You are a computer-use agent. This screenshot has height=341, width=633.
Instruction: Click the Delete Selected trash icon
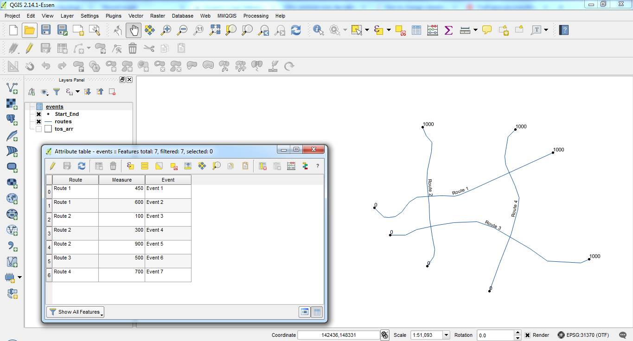[133, 48]
